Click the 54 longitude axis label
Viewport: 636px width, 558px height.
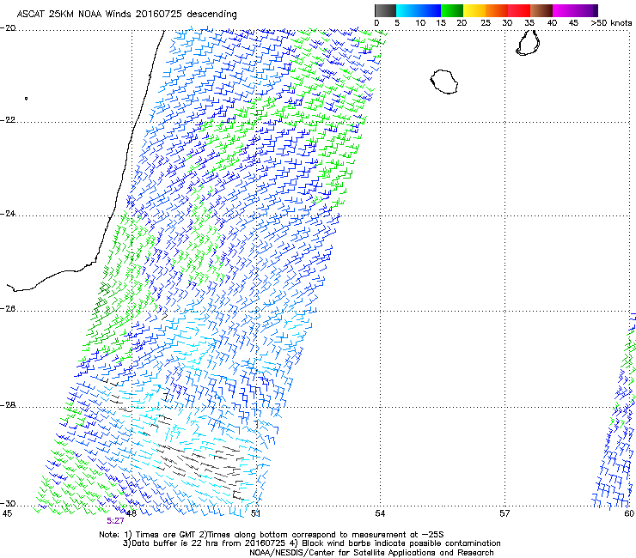click(x=380, y=514)
